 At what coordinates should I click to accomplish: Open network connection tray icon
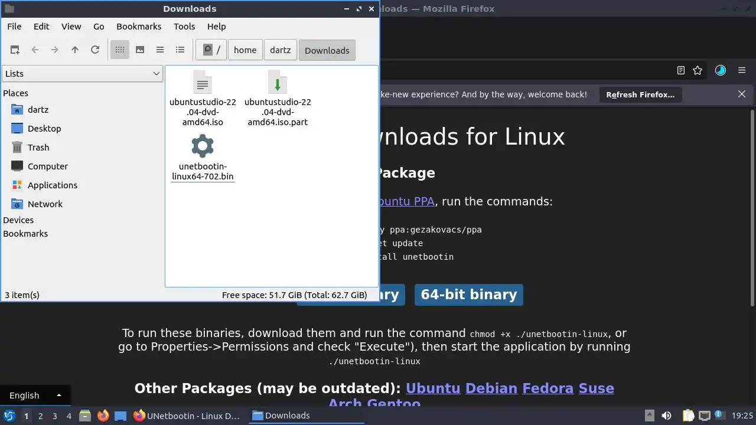[704, 416]
